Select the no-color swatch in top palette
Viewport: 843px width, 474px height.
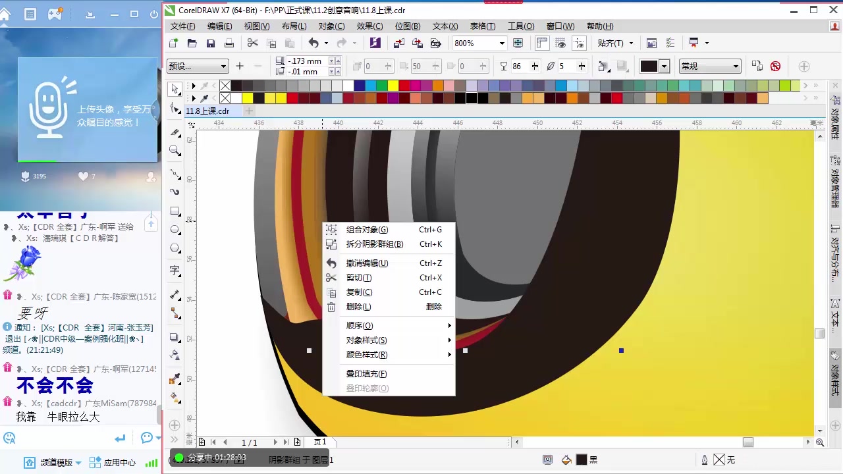pyautogui.click(x=225, y=86)
